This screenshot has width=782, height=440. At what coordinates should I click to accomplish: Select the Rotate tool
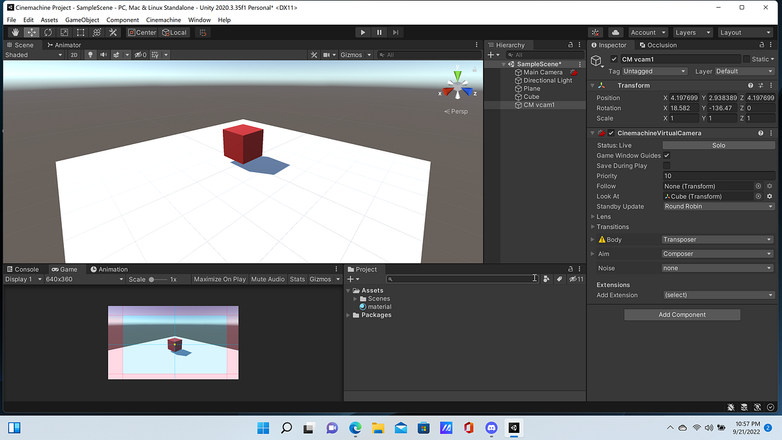(48, 32)
